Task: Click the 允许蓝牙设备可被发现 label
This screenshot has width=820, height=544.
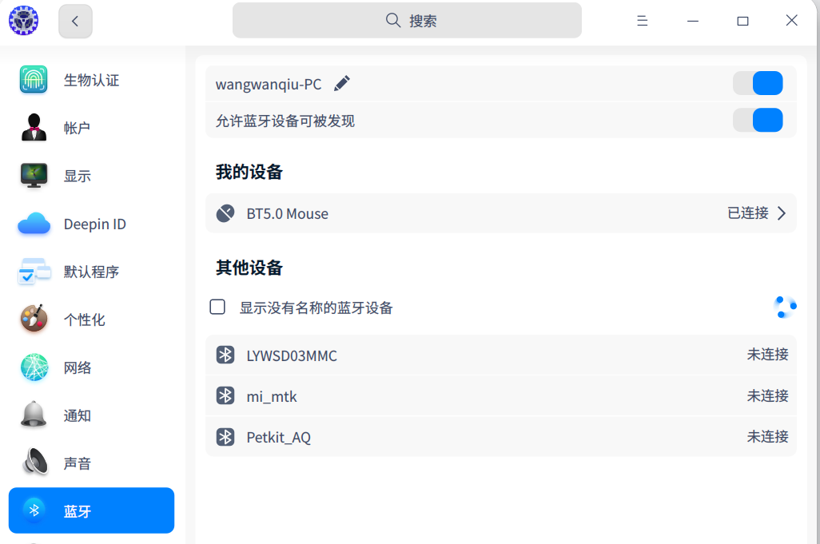Action: pyautogui.click(x=285, y=121)
